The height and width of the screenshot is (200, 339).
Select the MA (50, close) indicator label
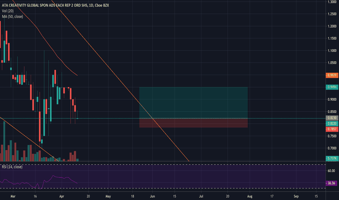point(12,16)
